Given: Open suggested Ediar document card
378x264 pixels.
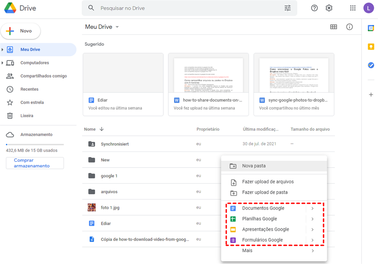Looking at the screenshot, I should pos(123,84).
